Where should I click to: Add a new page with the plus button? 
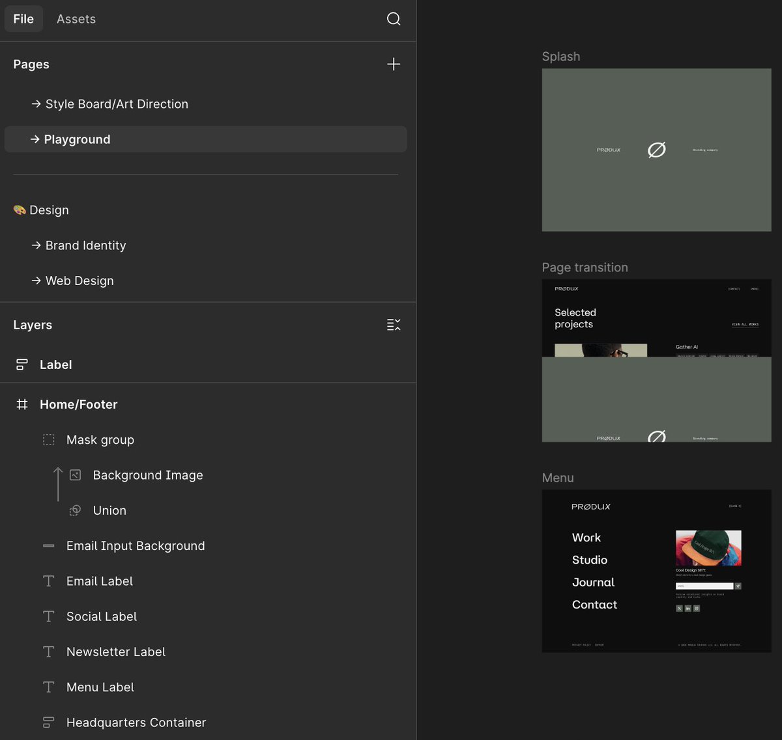[394, 64]
